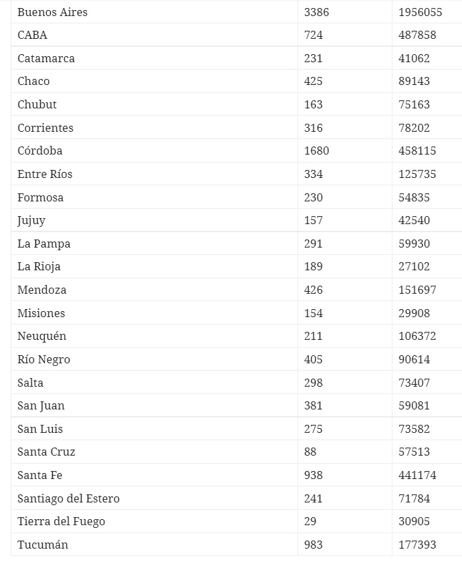
Task: Select the Santiago del Estero row
Action: [x=236, y=498]
